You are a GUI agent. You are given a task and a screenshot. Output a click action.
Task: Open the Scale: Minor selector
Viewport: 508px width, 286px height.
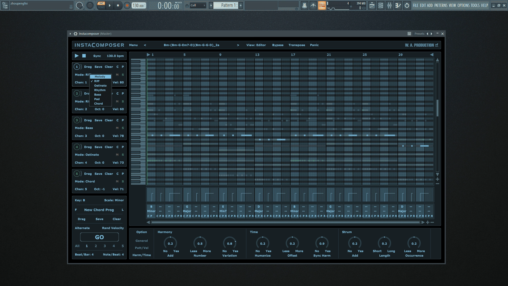click(x=114, y=200)
